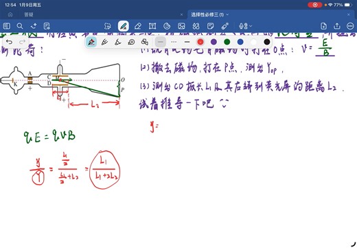This screenshot has height=248, width=357.
Task: Select the Eraser tool
Action: [138, 26]
